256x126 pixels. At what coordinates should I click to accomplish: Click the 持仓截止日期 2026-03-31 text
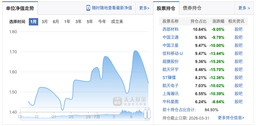point(186,118)
